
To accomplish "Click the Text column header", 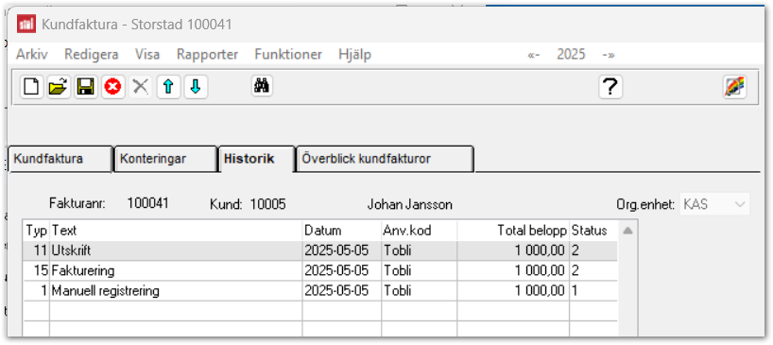I will pos(176,231).
